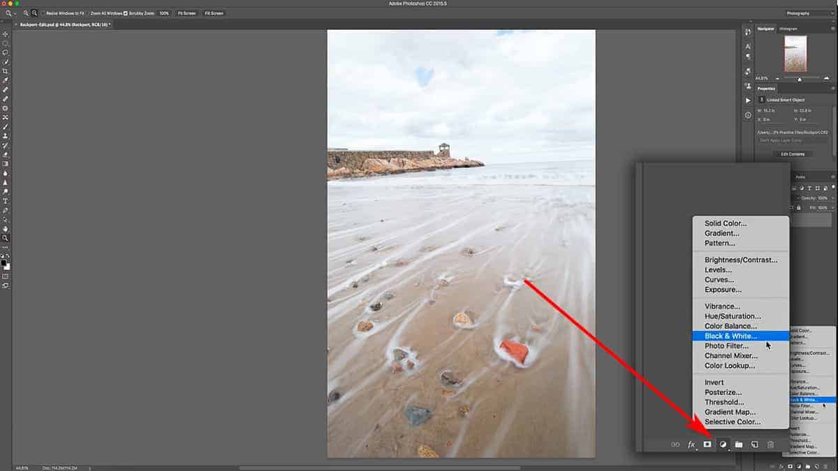838x471 pixels.
Task: Click enlarged Create New Layer icon
Action: (755, 444)
